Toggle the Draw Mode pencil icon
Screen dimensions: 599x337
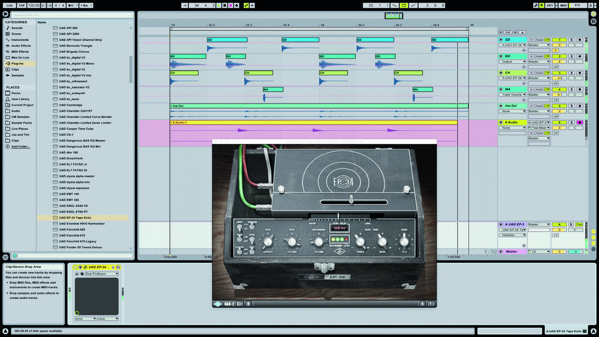[x=536, y=5]
